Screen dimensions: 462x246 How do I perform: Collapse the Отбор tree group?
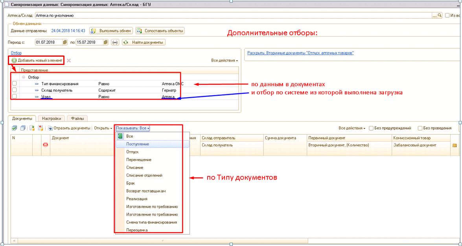pyautogui.click(x=24, y=78)
